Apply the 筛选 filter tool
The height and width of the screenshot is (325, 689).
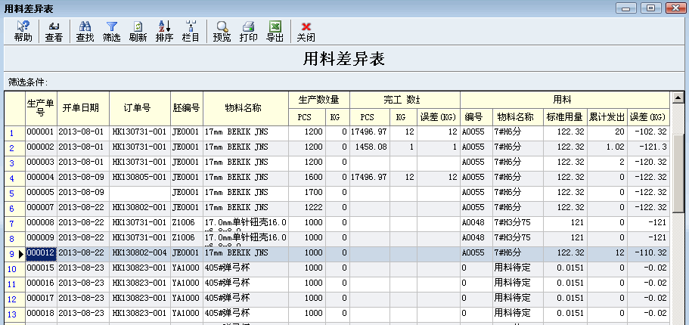(112, 32)
